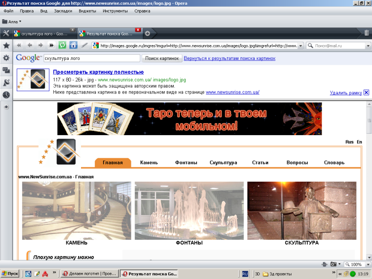Open the Справка menu
Screen dimensions: 372x279
click(x=142, y=11)
